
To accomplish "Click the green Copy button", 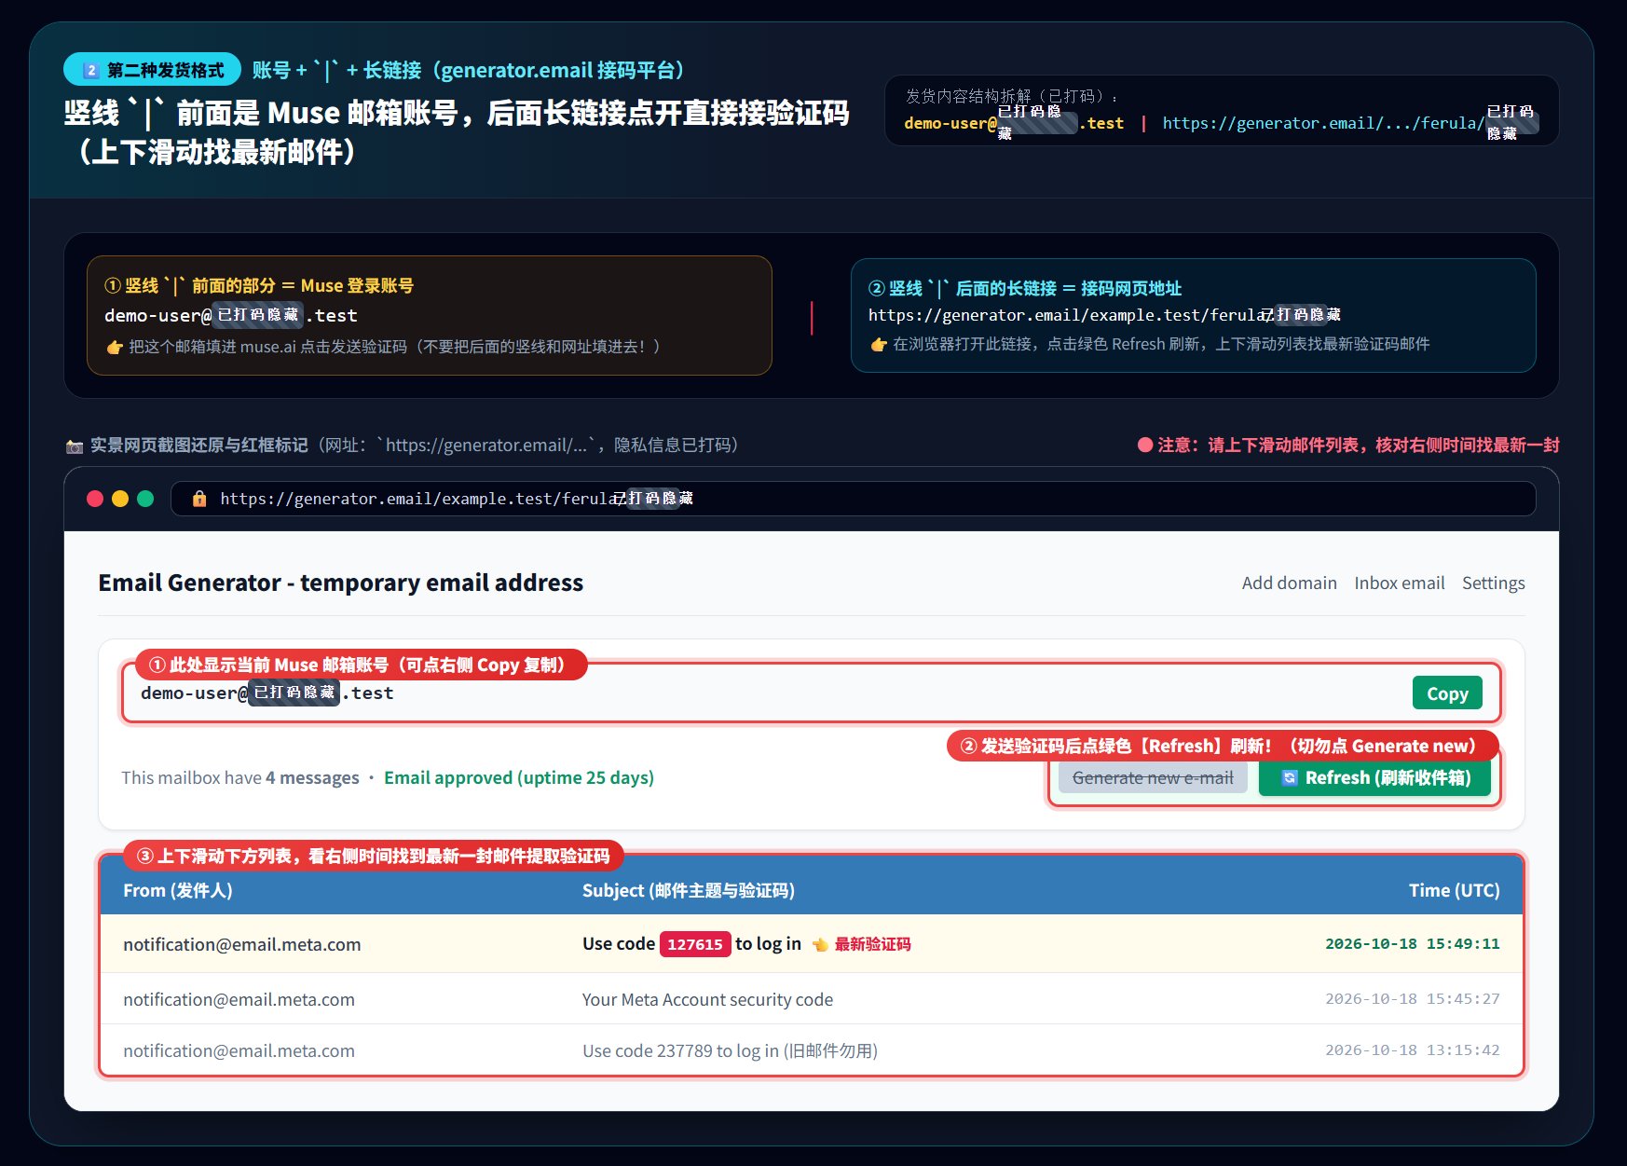I will click(1446, 693).
